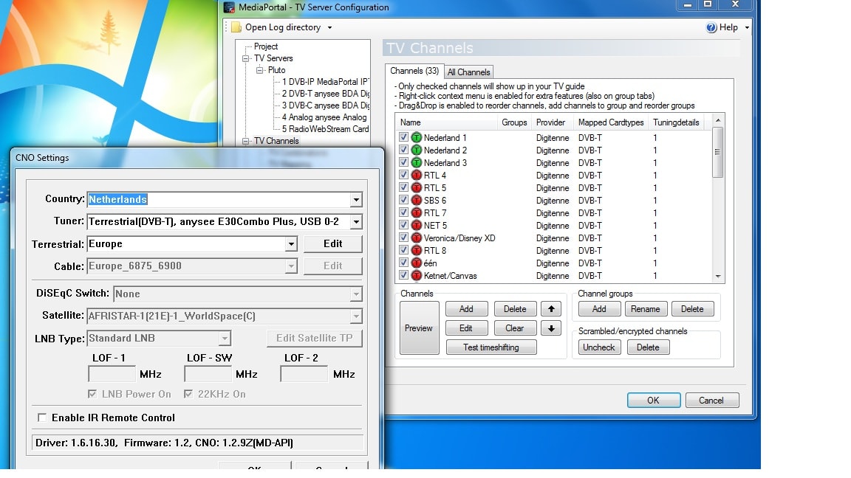Move the selected channel up with the arrow button
Viewport: 851px width, 478px height.
click(x=551, y=309)
